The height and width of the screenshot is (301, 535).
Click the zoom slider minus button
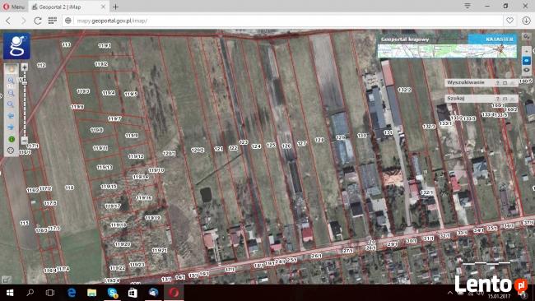click(24, 140)
